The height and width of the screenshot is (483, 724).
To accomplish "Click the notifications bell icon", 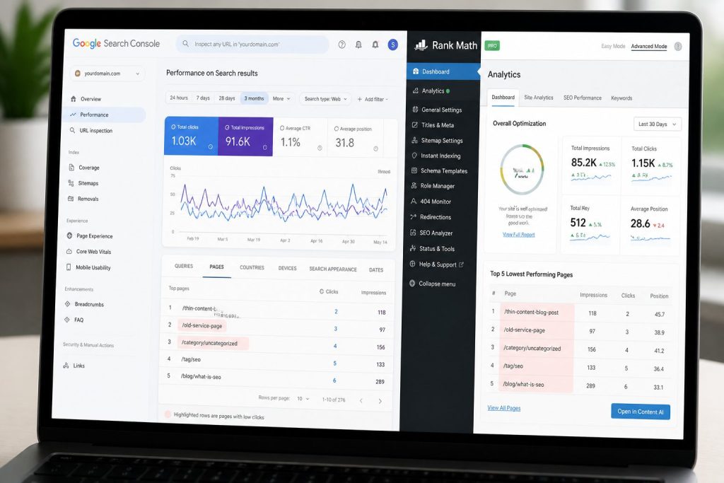I will (375, 45).
